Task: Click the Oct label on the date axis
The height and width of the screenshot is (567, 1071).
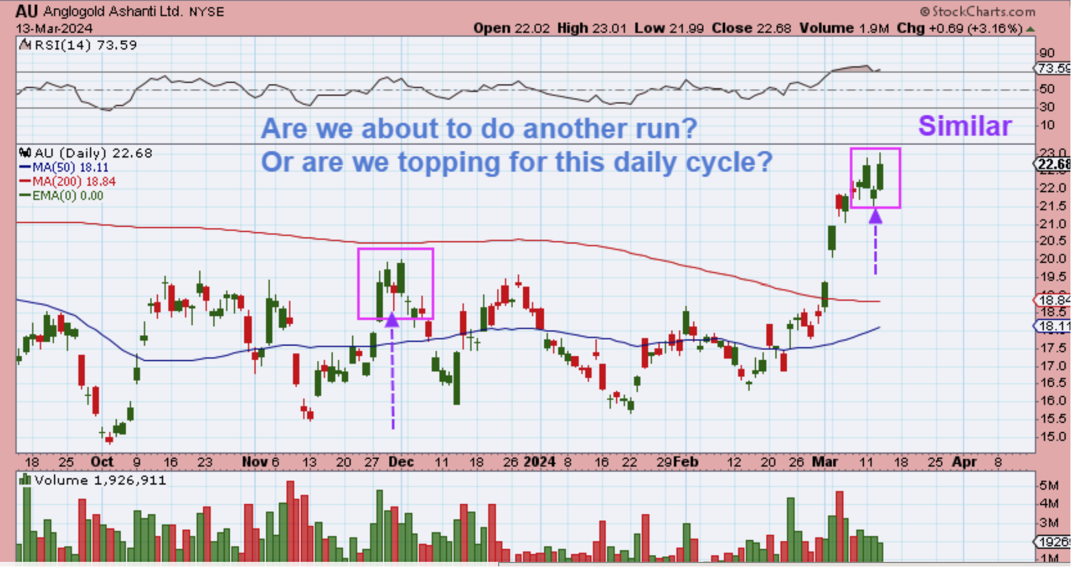Action: pyautogui.click(x=102, y=461)
